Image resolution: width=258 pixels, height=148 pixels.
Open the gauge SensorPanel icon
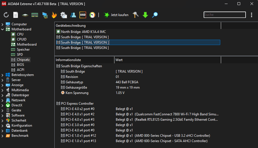point(92,15)
